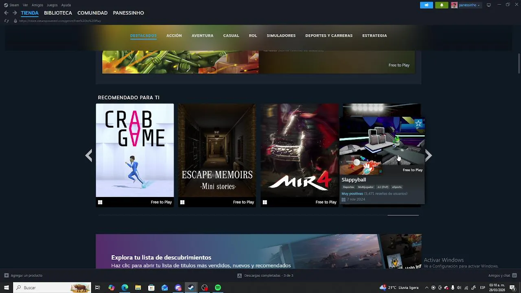Enter Big Picture mode via monitor icon
Image resolution: width=521 pixels, height=293 pixels.
tap(489, 5)
